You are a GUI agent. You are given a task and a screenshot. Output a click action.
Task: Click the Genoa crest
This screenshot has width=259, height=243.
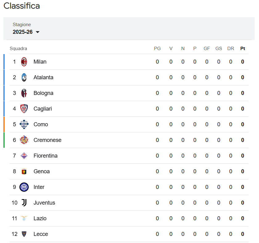pyautogui.click(x=24, y=171)
